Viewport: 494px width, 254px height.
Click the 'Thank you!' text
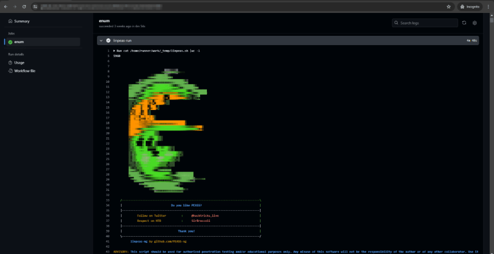point(186,231)
